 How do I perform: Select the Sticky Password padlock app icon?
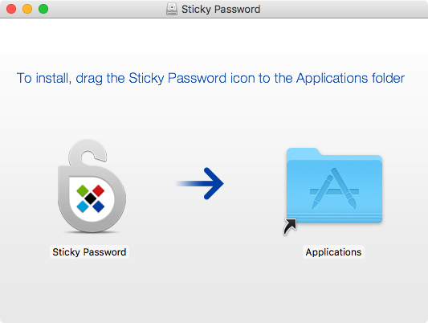coord(92,186)
